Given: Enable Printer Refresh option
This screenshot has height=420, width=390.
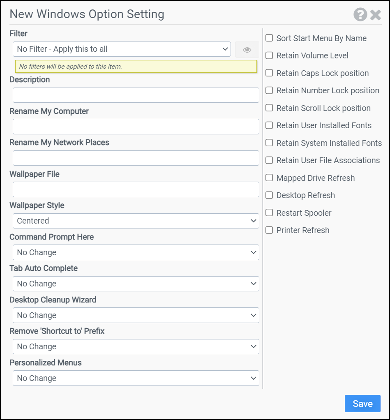Looking at the screenshot, I should [x=270, y=230].
